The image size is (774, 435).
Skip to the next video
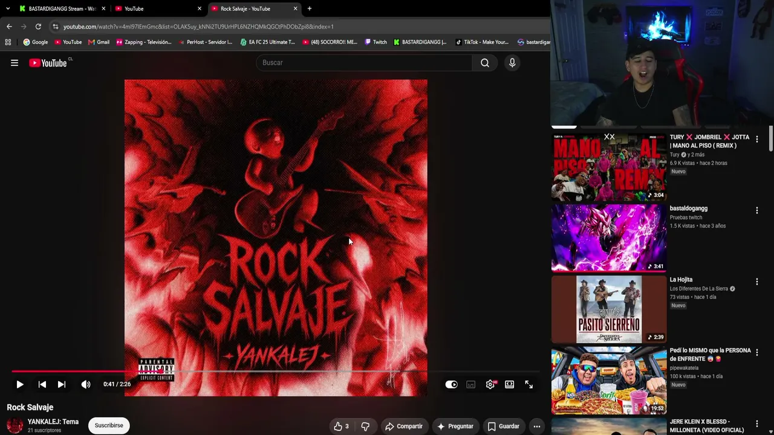click(61, 384)
